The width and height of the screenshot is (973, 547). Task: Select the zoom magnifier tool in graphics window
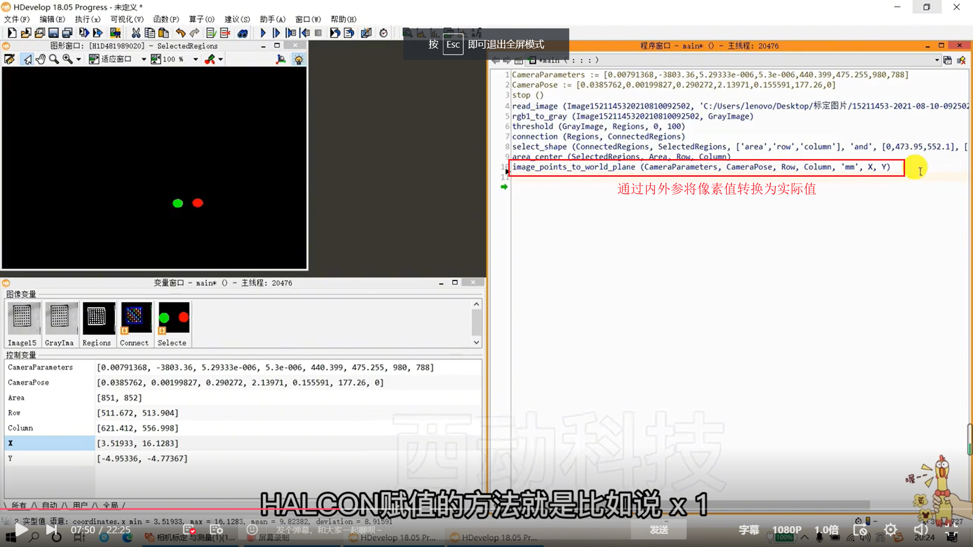click(x=53, y=59)
